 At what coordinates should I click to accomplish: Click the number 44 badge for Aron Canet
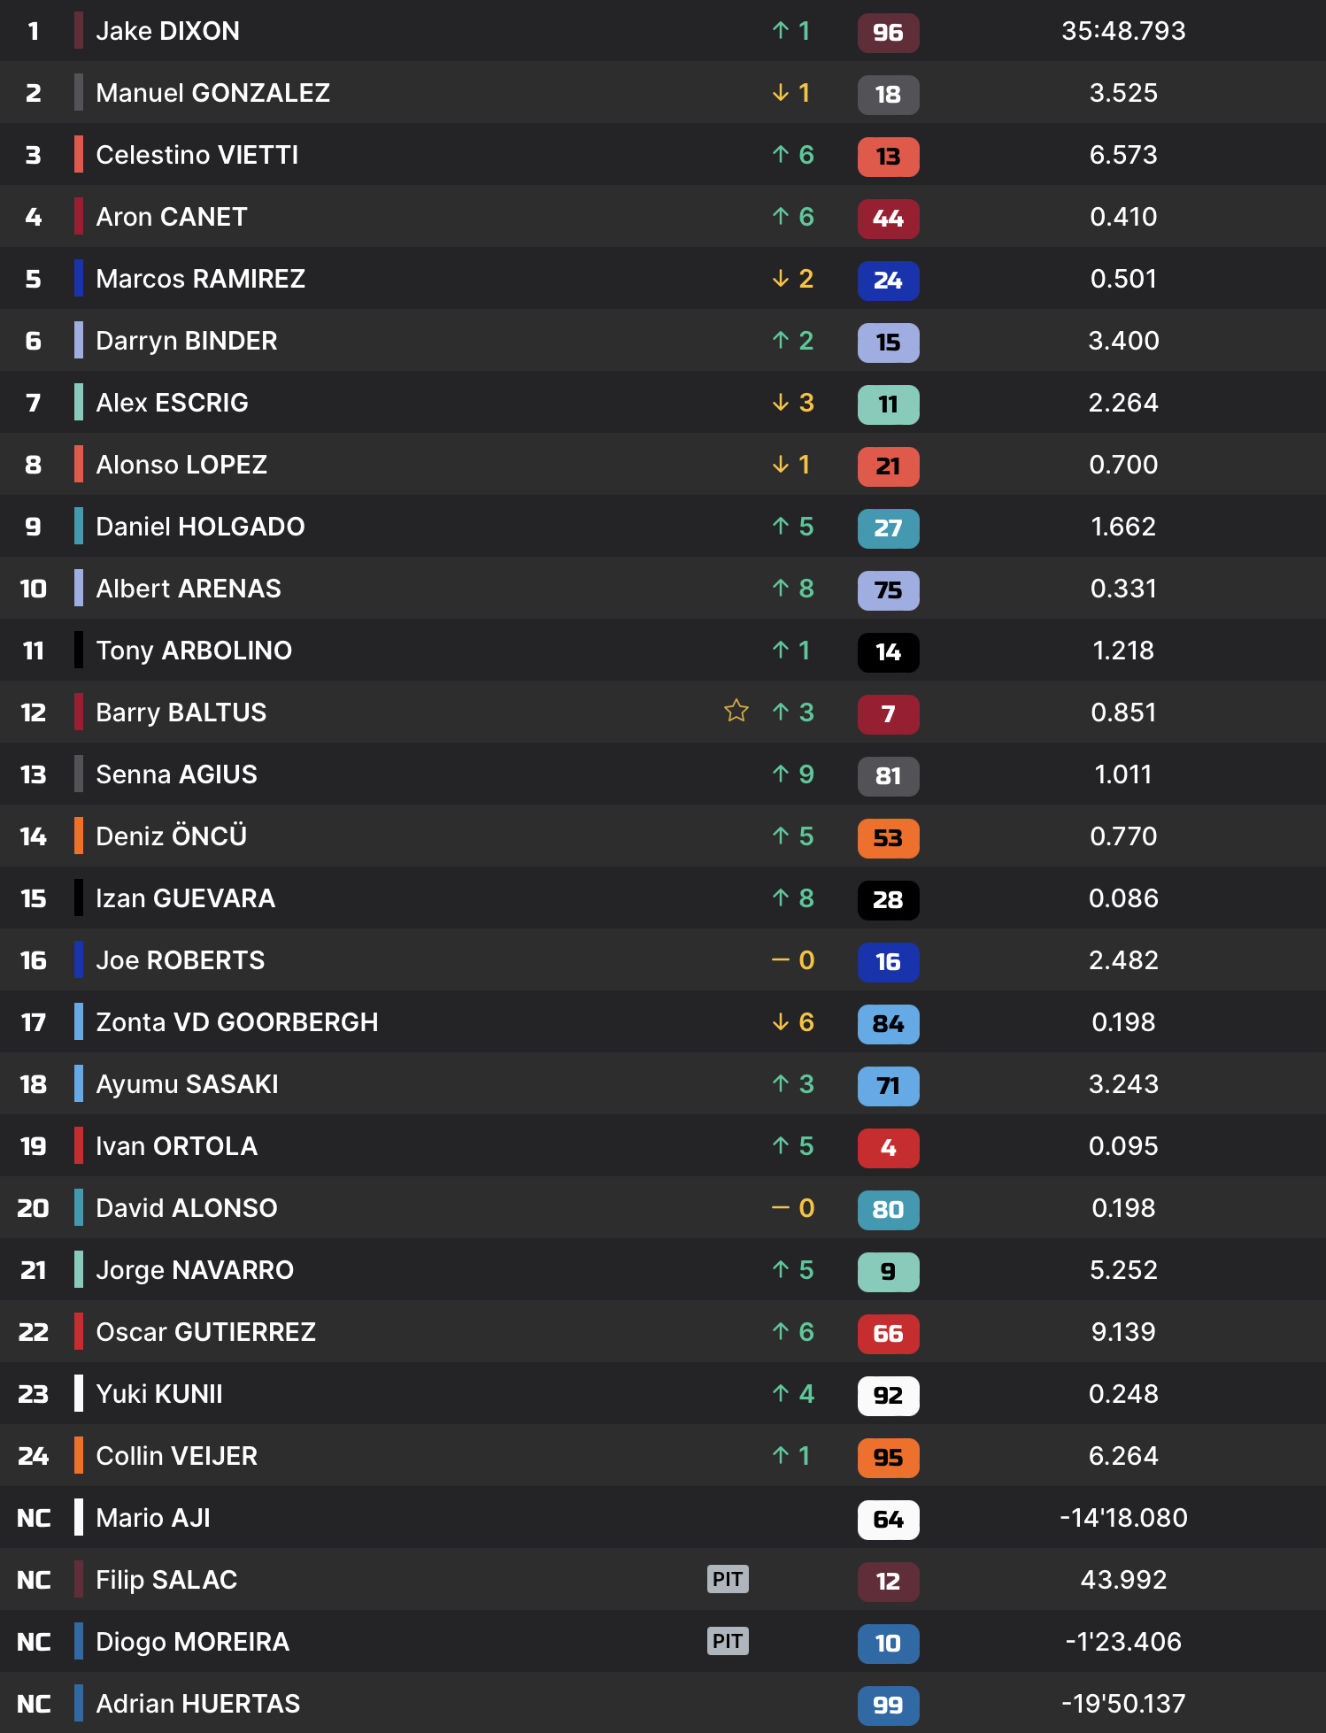coord(888,219)
